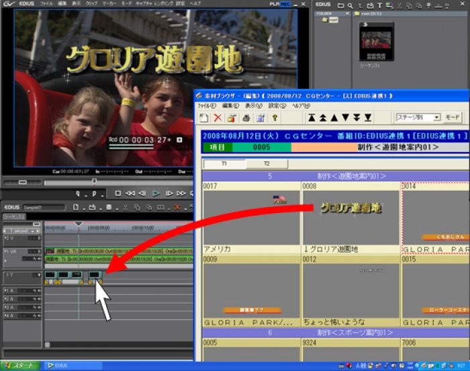
Task: Click the paste icon in timeline toolbar
Action: pyautogui.click(x=148, y=207)
